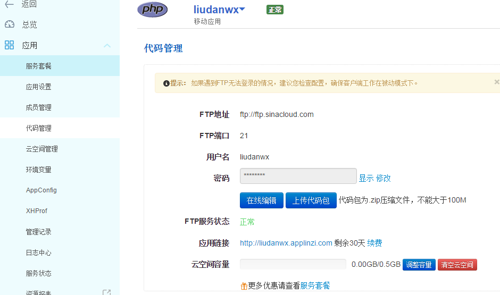Open 日志中心 in the sidebar

click(x=60, y=252)
